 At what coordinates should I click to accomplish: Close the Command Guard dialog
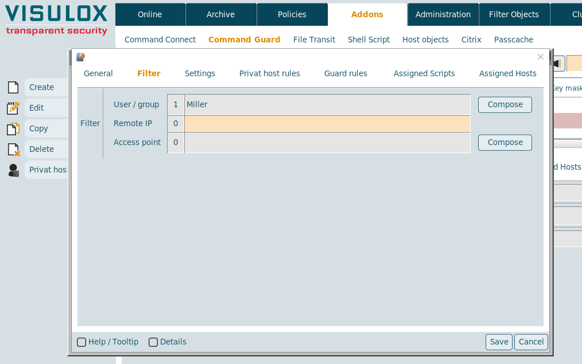[x=540, y=57]
